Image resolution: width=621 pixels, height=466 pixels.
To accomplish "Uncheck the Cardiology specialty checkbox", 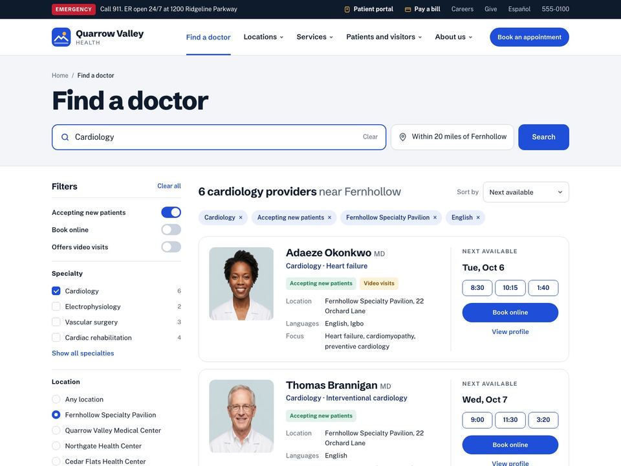I will (56, 291).
